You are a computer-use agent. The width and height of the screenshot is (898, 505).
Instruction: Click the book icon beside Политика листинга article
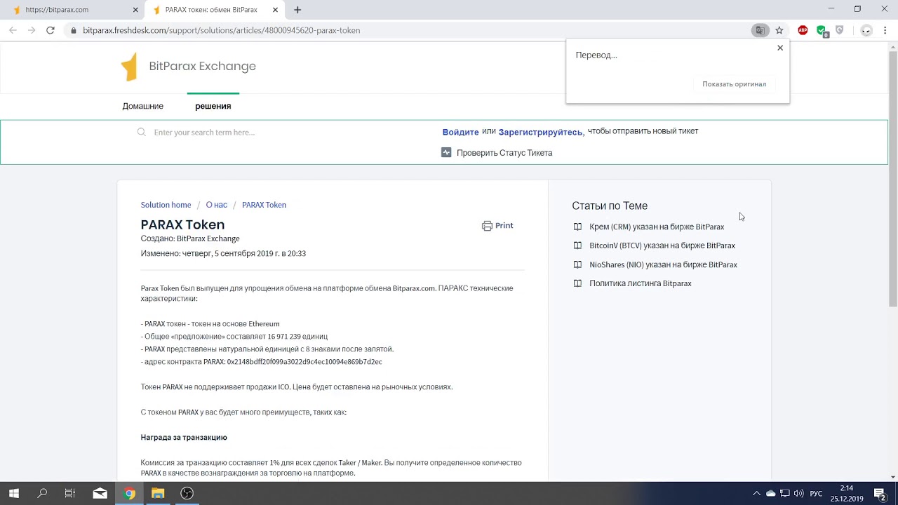point(577,283)
